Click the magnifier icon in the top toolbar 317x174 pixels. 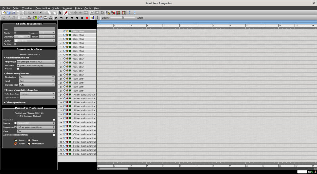102,13
